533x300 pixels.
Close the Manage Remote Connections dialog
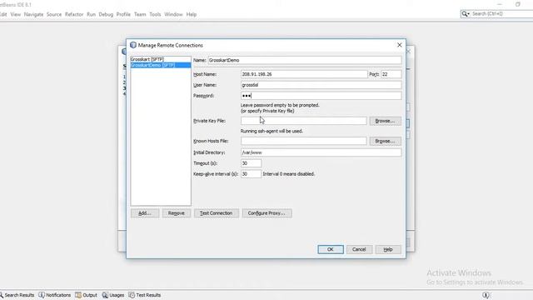[x=400, y=45]
